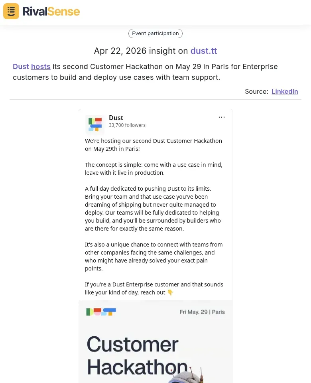311x383 pixels.
Task: Click the yellow RivalSense logo icon
Action: tap(11, 11)
